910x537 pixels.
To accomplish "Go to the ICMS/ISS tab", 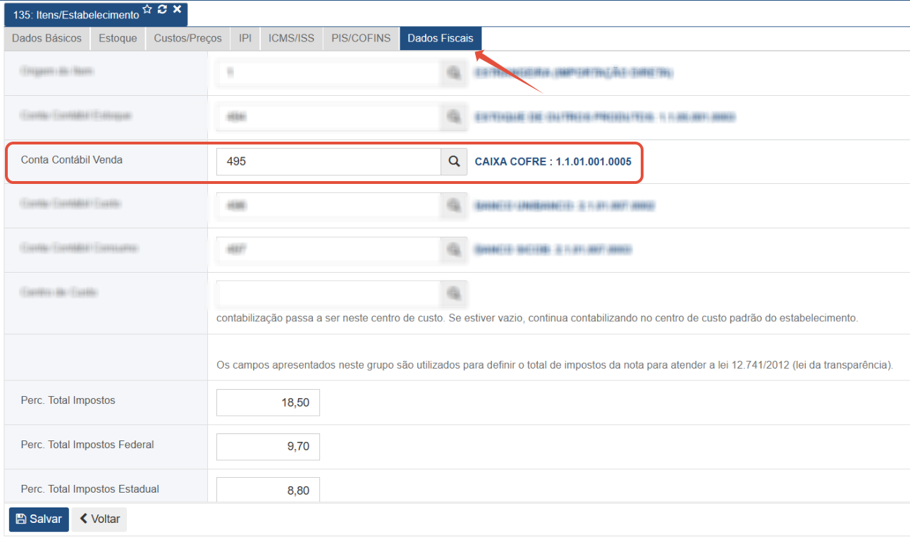I will 292,38.
